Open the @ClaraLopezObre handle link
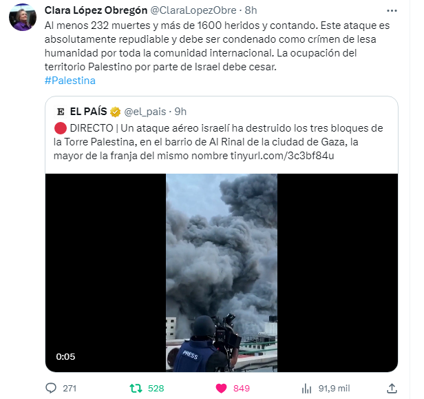424x399 pixels. tap(193, 10)
